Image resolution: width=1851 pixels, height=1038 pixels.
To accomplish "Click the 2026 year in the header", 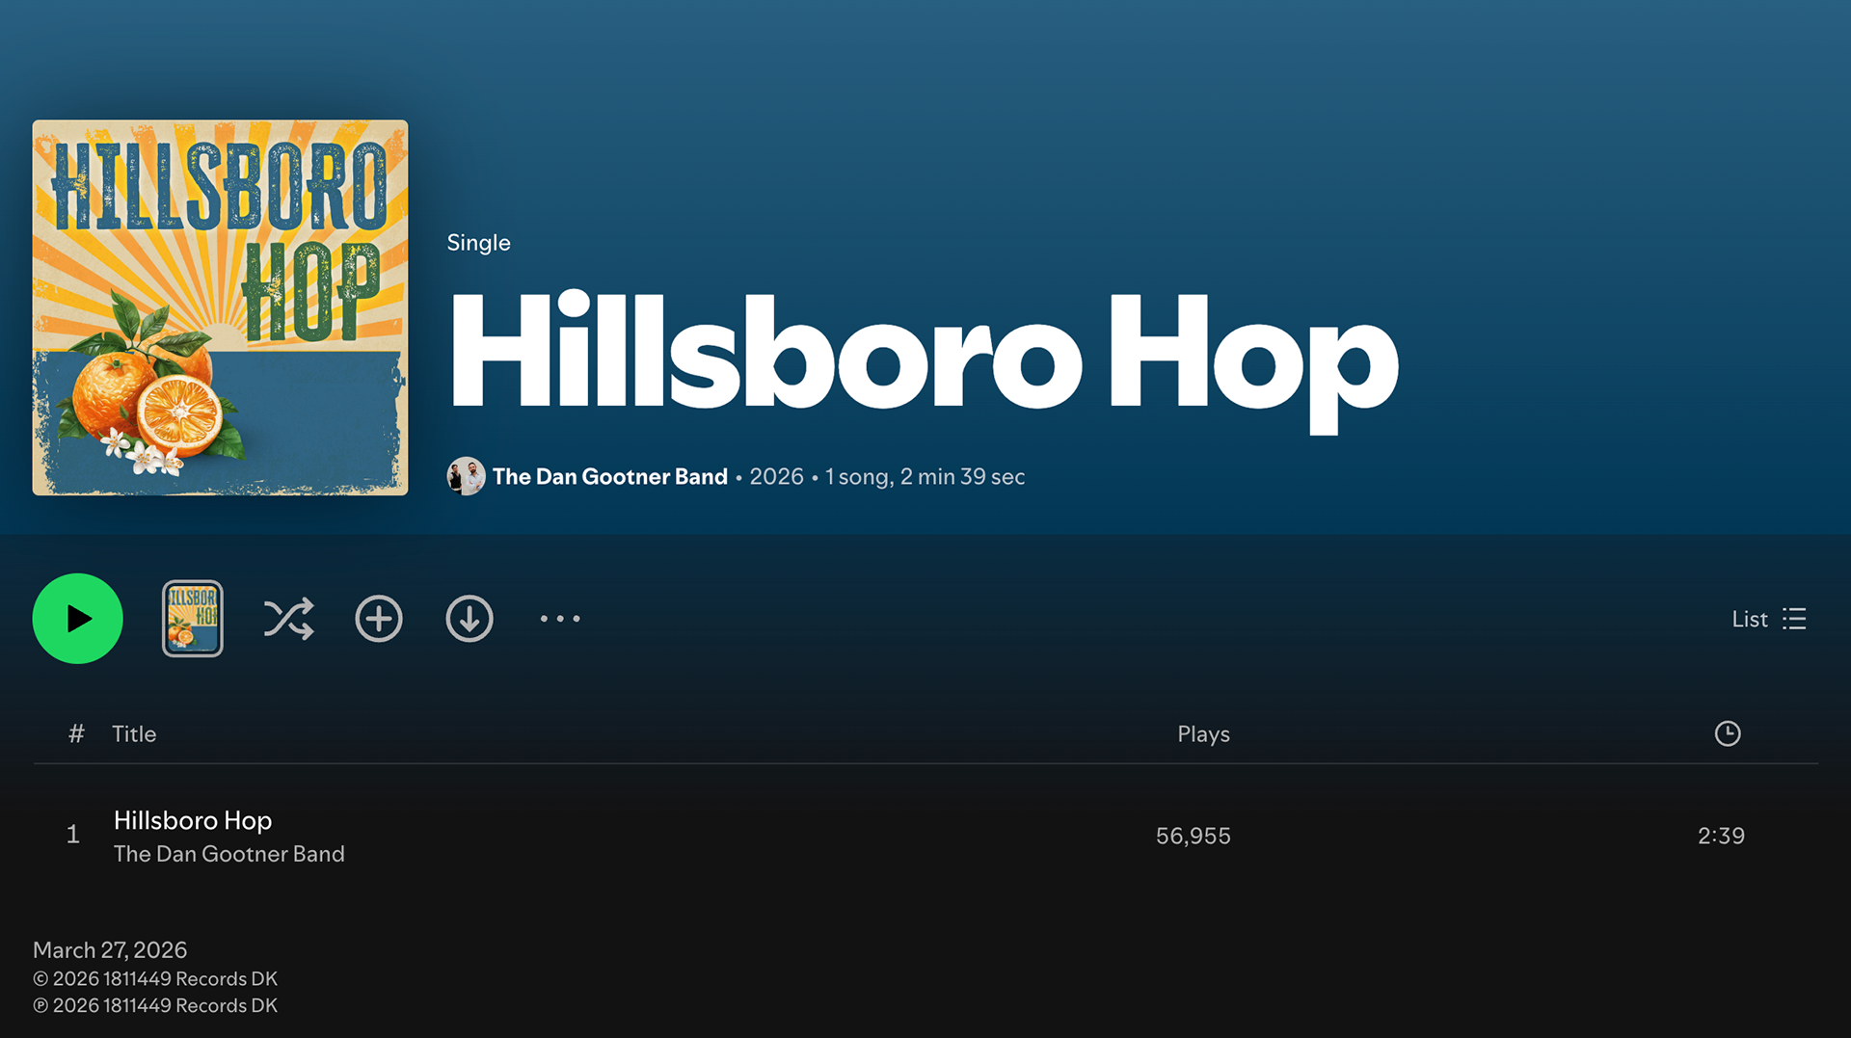I will (x=776, y=476).
